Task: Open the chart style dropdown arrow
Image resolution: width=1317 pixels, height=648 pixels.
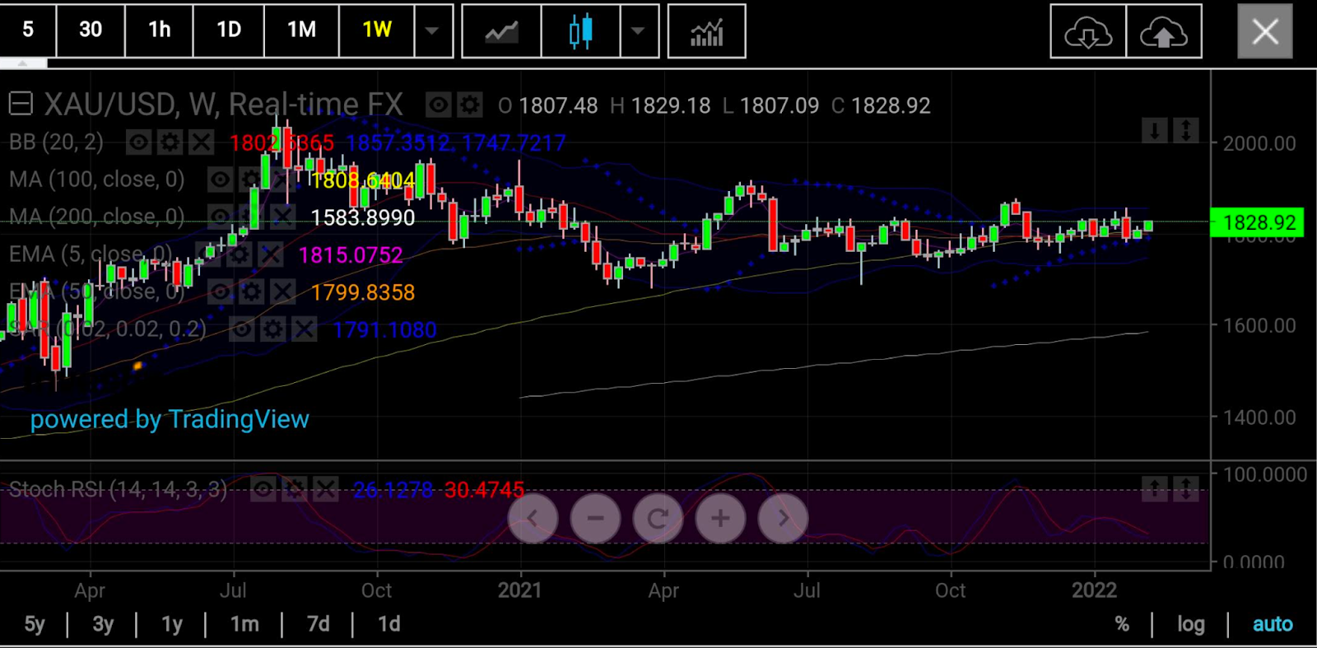Action: tap(638, 31)
